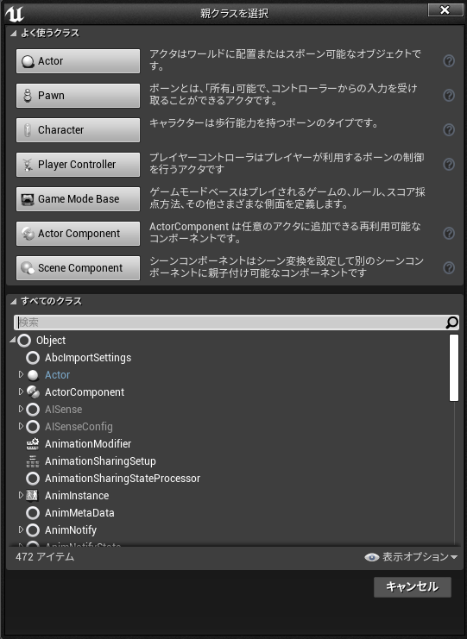Select AnimationModifier in class tree
This screenshot has width=467, height=639.
coord(88,444)
